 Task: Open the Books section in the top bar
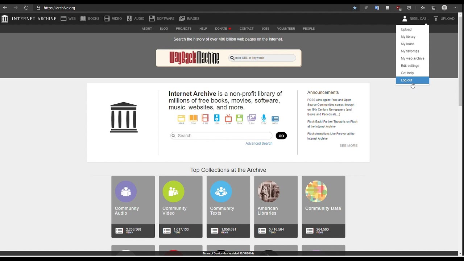90,18
